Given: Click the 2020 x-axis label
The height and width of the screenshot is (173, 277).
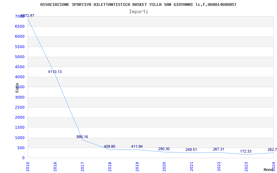Looking at the screenshot, I should 164,166.
